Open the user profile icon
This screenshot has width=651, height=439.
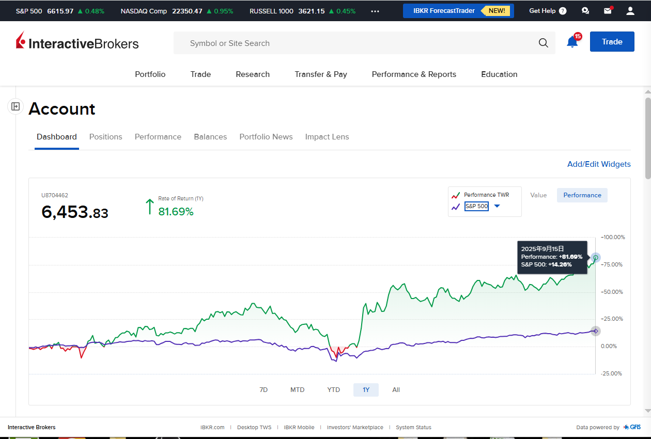[x=630, y=11]
